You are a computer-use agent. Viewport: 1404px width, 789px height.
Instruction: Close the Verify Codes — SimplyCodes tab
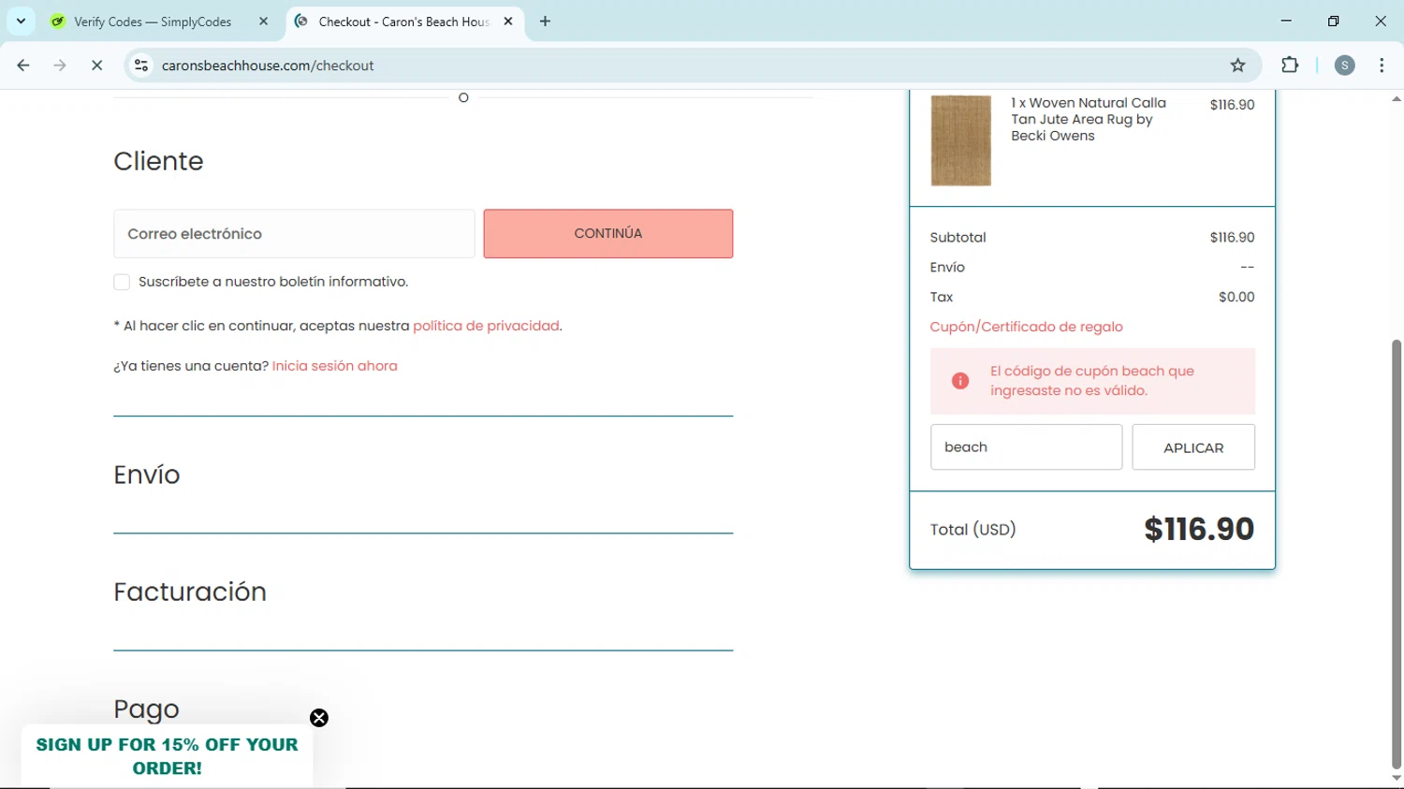(263, 22)
